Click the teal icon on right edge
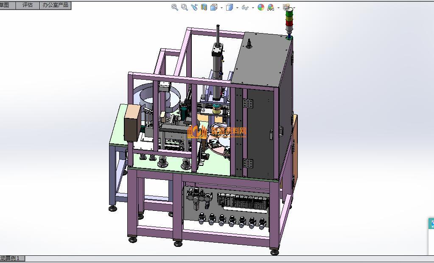Image resolution: width=434 pixels, height=263 pixels. click(432, 224)
